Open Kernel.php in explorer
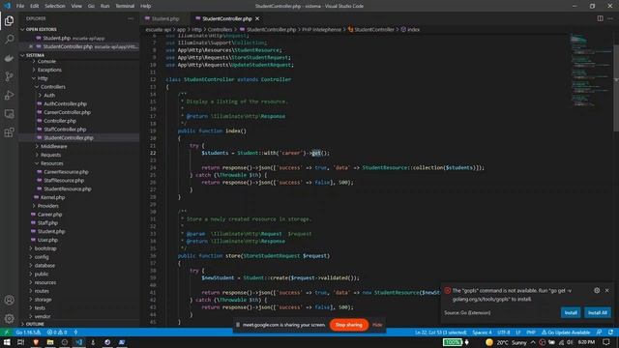619x348 pixels. (52, 197)
